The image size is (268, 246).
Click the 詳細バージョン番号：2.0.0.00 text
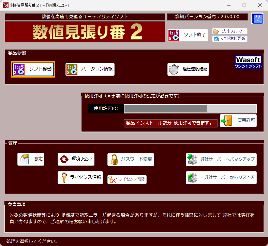207,17
